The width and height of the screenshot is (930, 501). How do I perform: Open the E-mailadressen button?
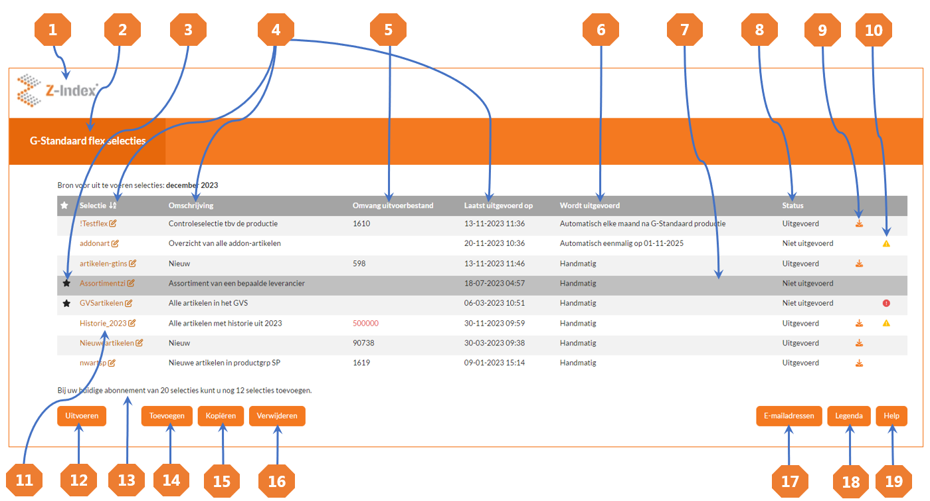[x=789, y=416]
